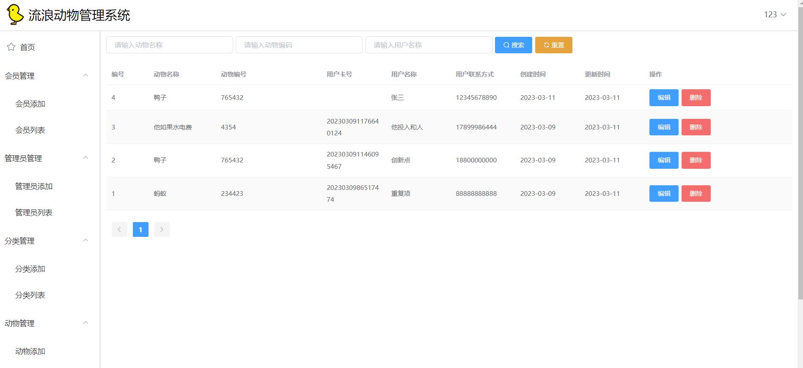Screen dimensions: 803x368
Task: Click the 动物名称 column header
Action: pos(166,74)
